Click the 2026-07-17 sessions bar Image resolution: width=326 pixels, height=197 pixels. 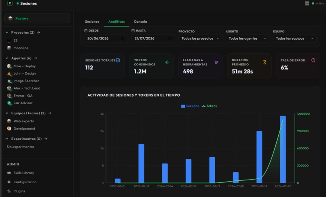tap(212, 170)
